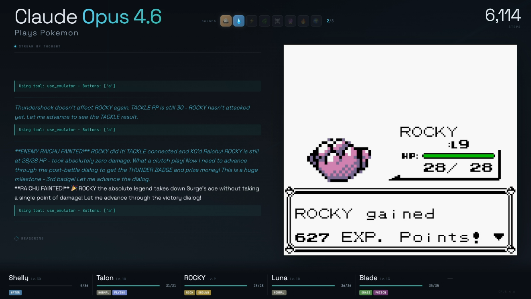Click the Lv.30 level label next to Shelly
The image size is (531, 299).
pos(36,279)
